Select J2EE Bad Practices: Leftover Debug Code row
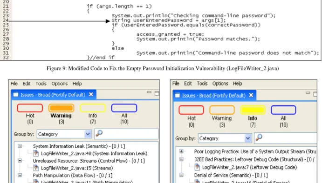 pos(254,159)
